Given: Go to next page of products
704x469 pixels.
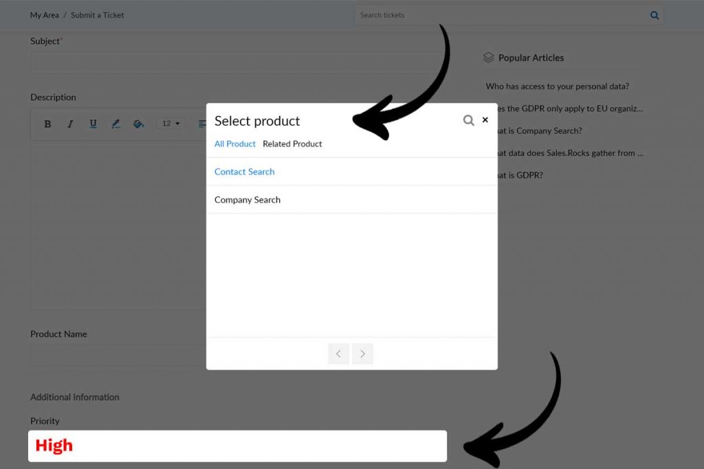Looking at the screenshot, I should click(362, 354).
